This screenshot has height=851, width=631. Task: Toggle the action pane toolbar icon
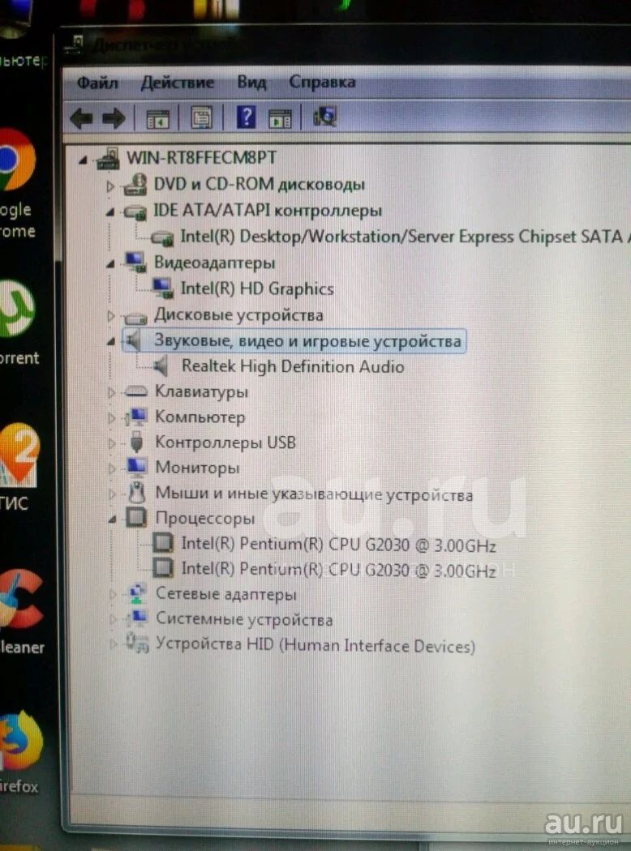(280, 118)
